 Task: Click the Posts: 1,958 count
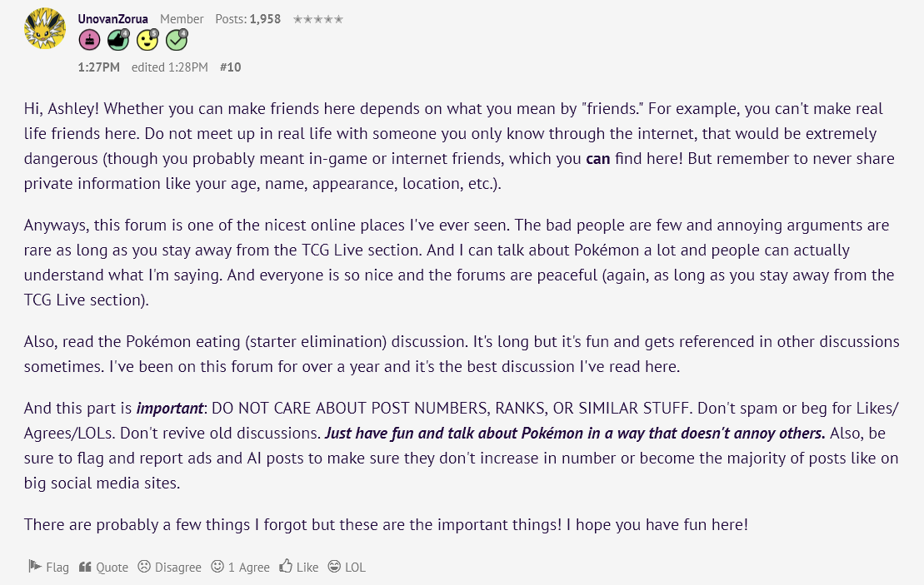[248, 19]
